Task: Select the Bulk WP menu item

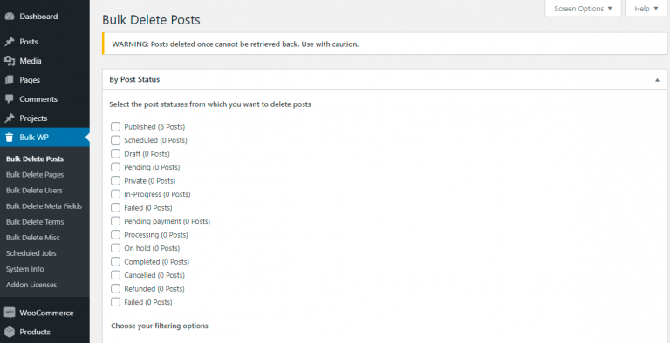Action: tap(44, 138)
